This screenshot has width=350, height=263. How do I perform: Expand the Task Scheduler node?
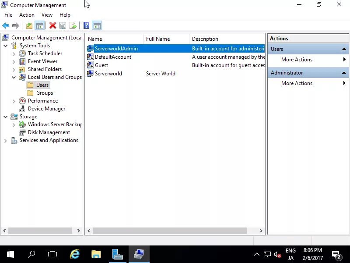[14, 54]
